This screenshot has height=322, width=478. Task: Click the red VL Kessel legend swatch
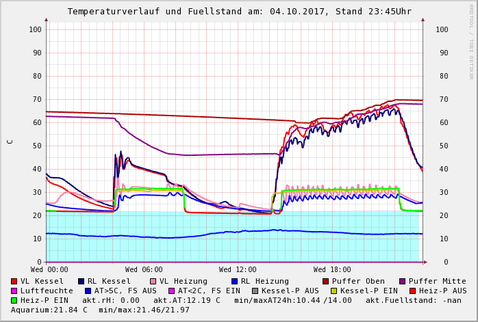pos(14,281)
